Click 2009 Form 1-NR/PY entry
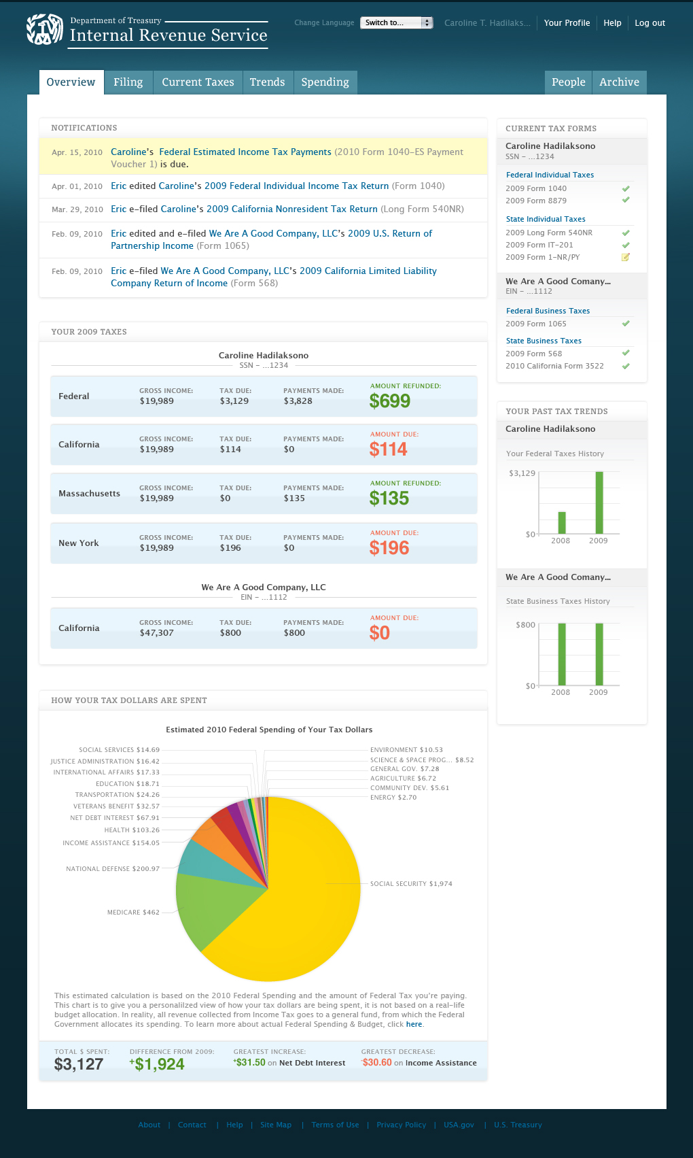 pyautogui.click(x=543, y=257)
